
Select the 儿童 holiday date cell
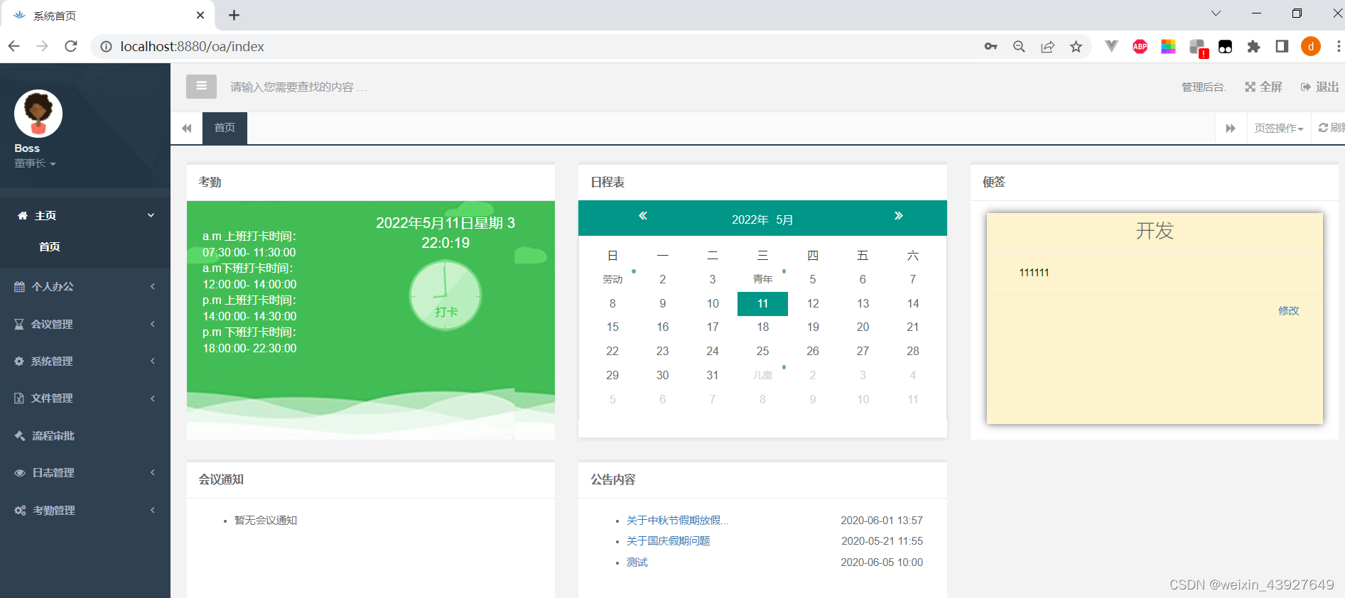(x=762, y=375)
